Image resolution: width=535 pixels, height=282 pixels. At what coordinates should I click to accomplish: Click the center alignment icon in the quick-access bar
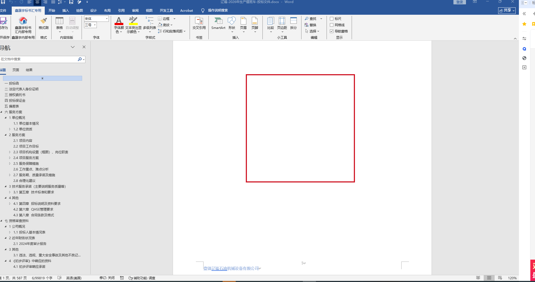37,2
